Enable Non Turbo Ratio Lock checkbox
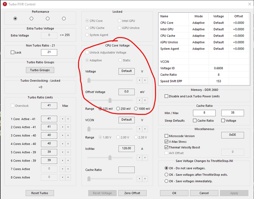Image resolution: width=254 pixels, height=199 pixels. (12, 52)
